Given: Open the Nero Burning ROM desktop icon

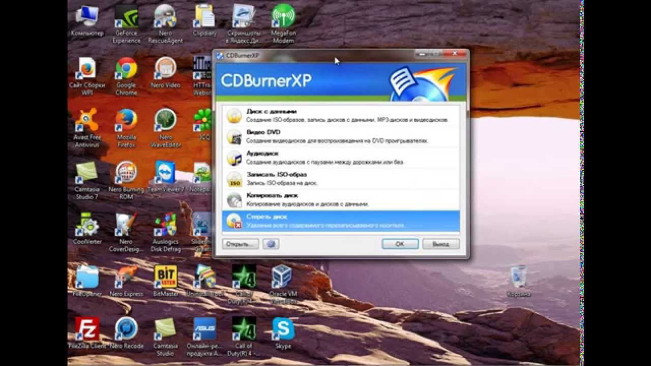Looking at the screenshot, I should 126,180.
